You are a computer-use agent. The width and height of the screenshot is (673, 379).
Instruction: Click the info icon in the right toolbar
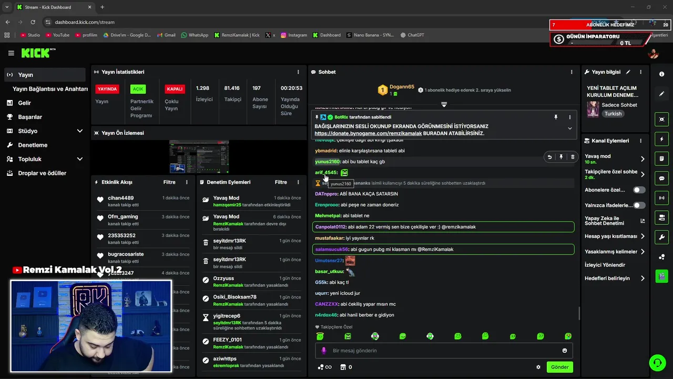coord(661,74)
